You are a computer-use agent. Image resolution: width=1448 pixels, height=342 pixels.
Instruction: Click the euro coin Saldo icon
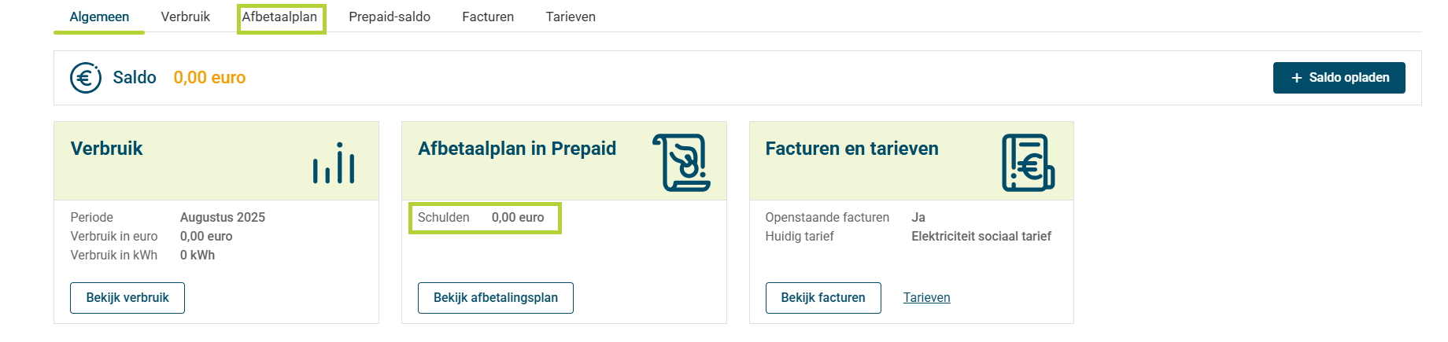(86, 78)
